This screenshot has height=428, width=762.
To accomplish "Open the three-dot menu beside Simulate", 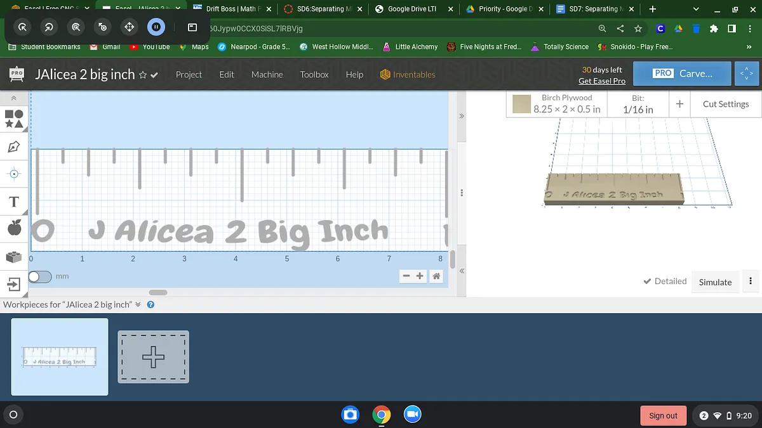I will click(x=751, y=282).
